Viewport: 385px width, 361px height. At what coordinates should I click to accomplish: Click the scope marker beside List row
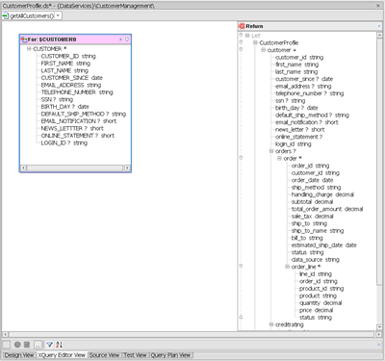point(241,35)
